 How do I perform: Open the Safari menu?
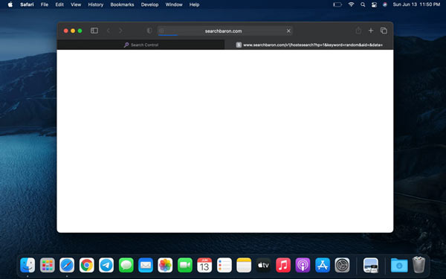(27, 4)
